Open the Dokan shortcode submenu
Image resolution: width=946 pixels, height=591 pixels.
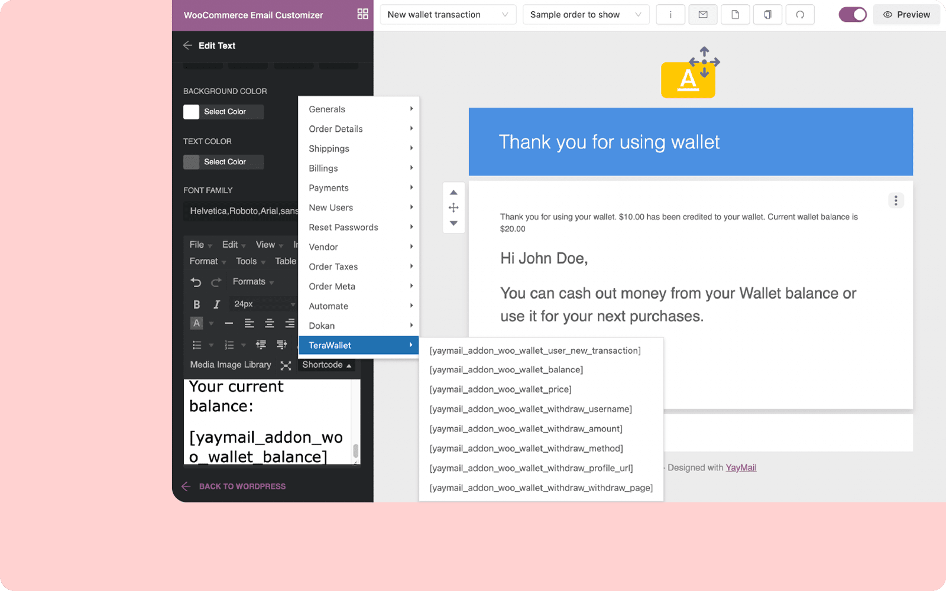359,326
